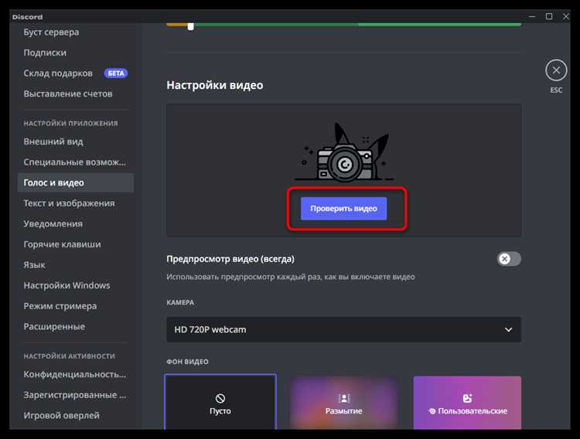Click the Проверить видео button
The height and width of the screenshot is (439, 580).
point(343,209)
